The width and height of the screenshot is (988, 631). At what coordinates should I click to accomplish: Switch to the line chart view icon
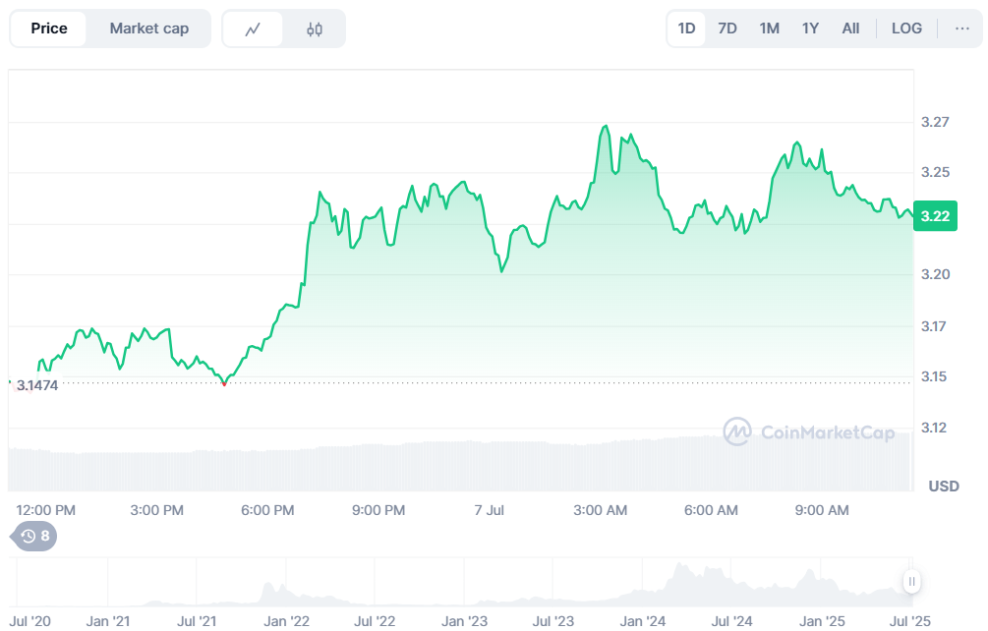point(253,29)
